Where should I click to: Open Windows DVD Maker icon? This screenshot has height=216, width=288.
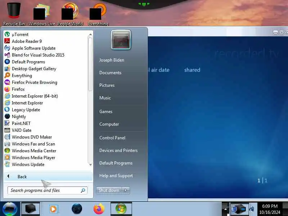[7, 137]
